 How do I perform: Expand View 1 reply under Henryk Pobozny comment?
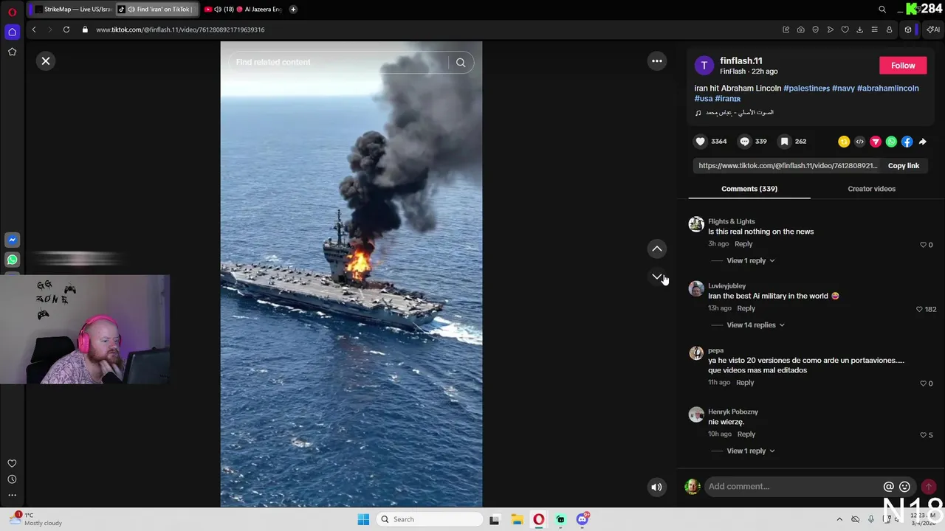tap(750, 451)
